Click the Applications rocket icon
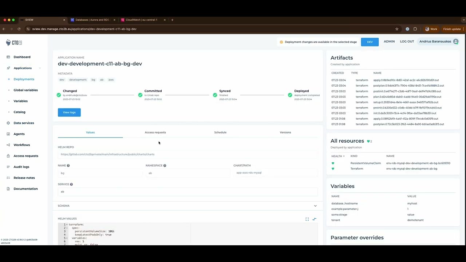 8,68
